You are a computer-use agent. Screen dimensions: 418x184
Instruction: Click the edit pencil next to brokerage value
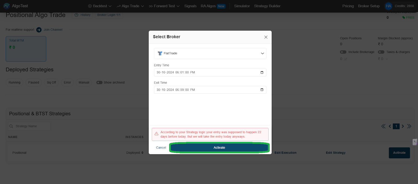346,59
